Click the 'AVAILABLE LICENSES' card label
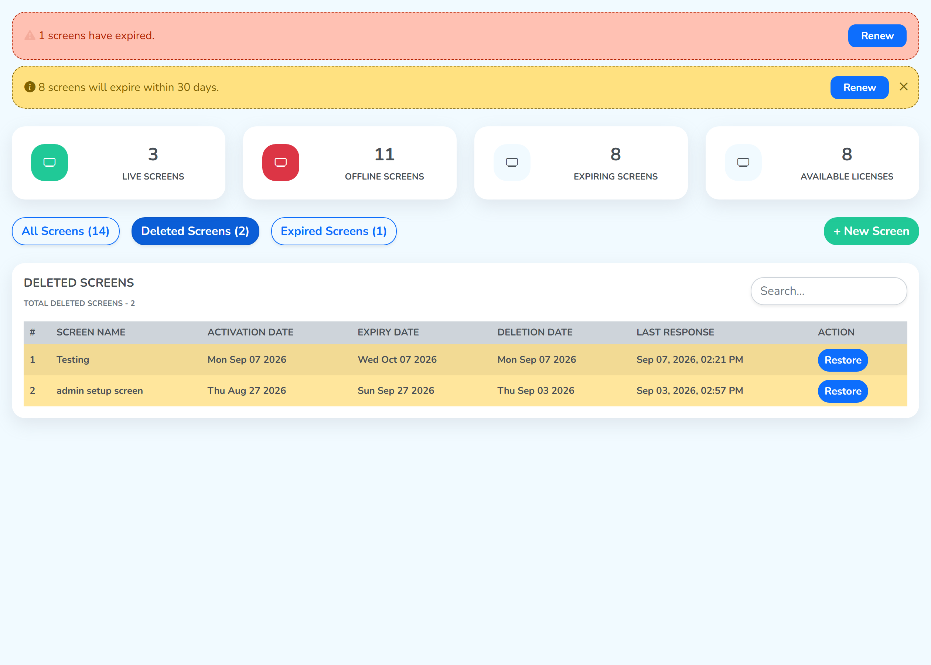 [847, 177]
